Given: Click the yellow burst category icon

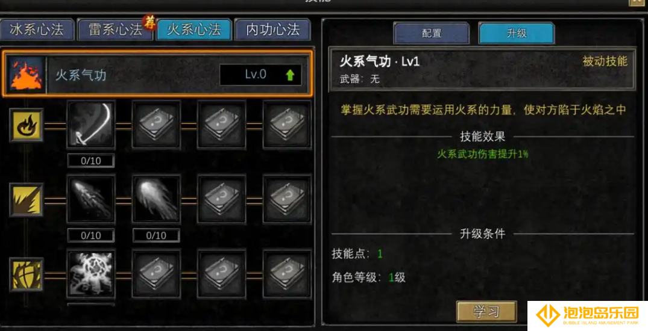Looking at the screenshot, I should click(x=27, y=200).
